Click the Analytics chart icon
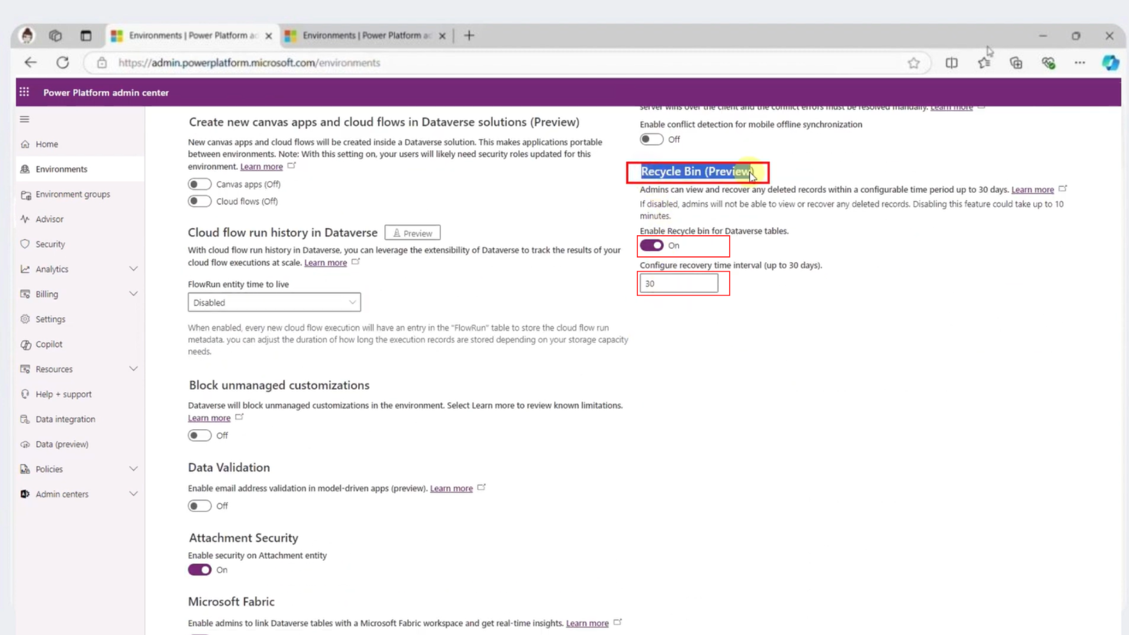Viewport: 1129px width, 635px height. [25, 269]
